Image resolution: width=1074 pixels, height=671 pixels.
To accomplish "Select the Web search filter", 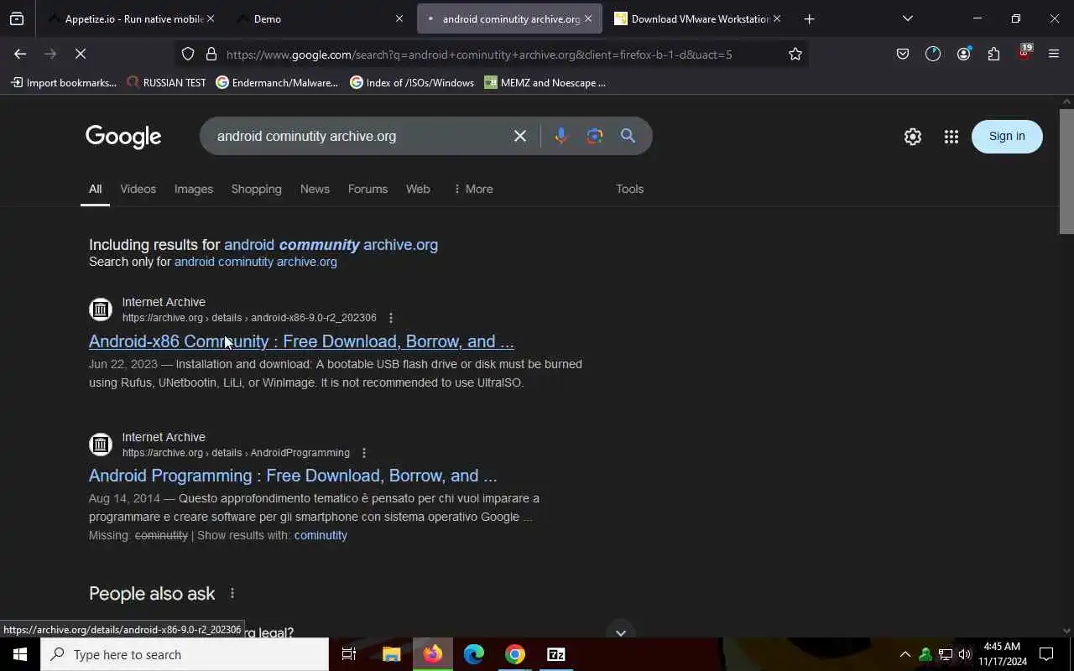I will click(x=418, y=189).
